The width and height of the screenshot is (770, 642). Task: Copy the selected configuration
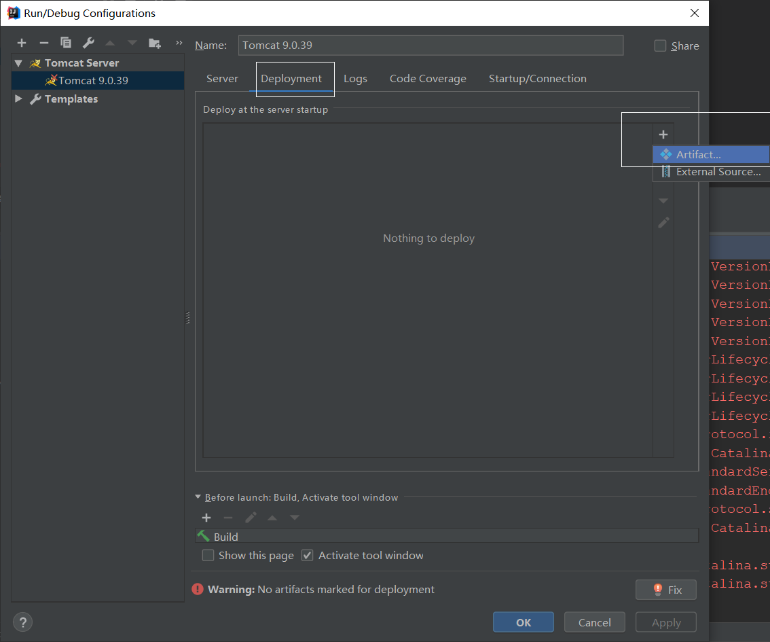[x=66, y=43]
